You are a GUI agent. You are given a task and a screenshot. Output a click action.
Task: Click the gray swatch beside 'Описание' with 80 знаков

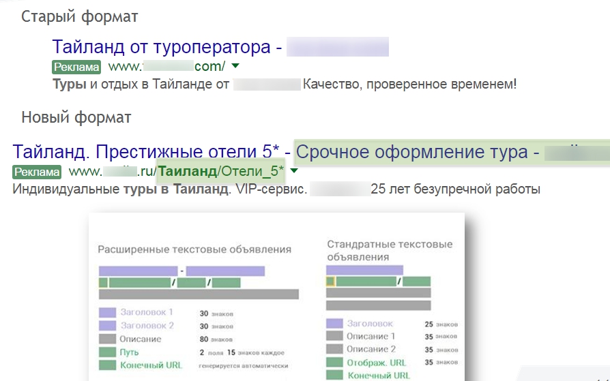click(x=108, y=339)
